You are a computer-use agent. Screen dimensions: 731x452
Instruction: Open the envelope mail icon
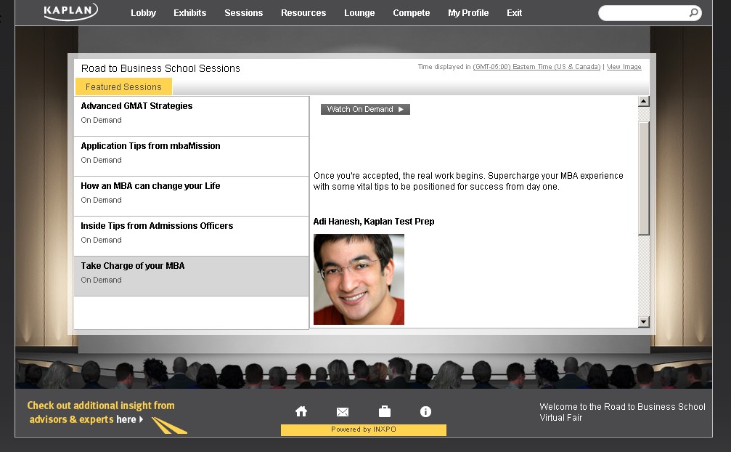(x=343, y=412)
